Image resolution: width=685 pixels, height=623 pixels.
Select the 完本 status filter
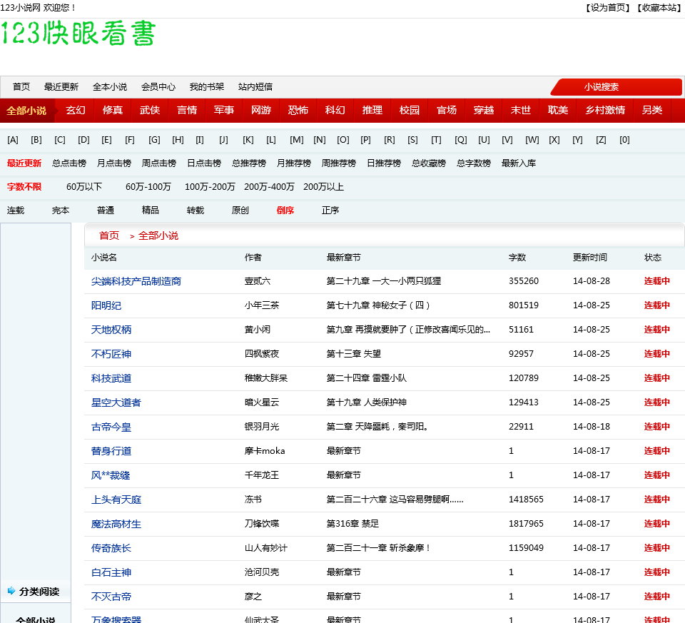click(x=61, y=211)
